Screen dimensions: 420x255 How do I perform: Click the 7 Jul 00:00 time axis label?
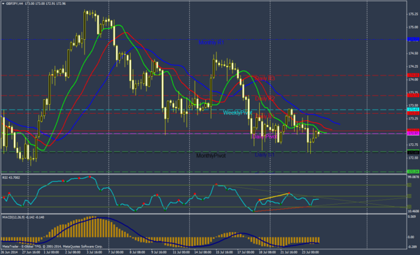[x=116, y=252]
